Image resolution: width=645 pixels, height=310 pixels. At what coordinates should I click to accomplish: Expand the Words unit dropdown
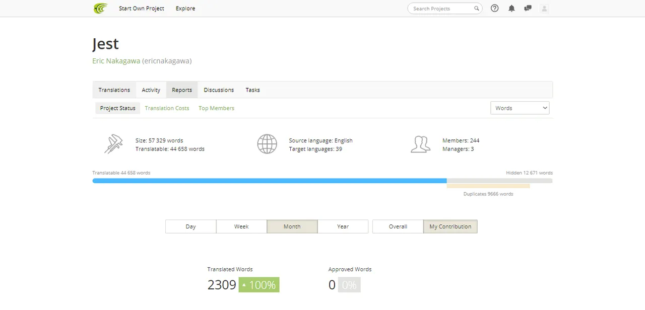coord(520,108)
